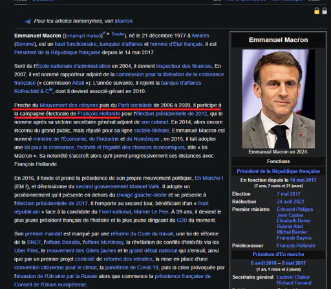Image resolution: width=331 pixels, height=289 pixels.
Task: Open 'François Bayrou' in infobox
Action: point(294,238)
